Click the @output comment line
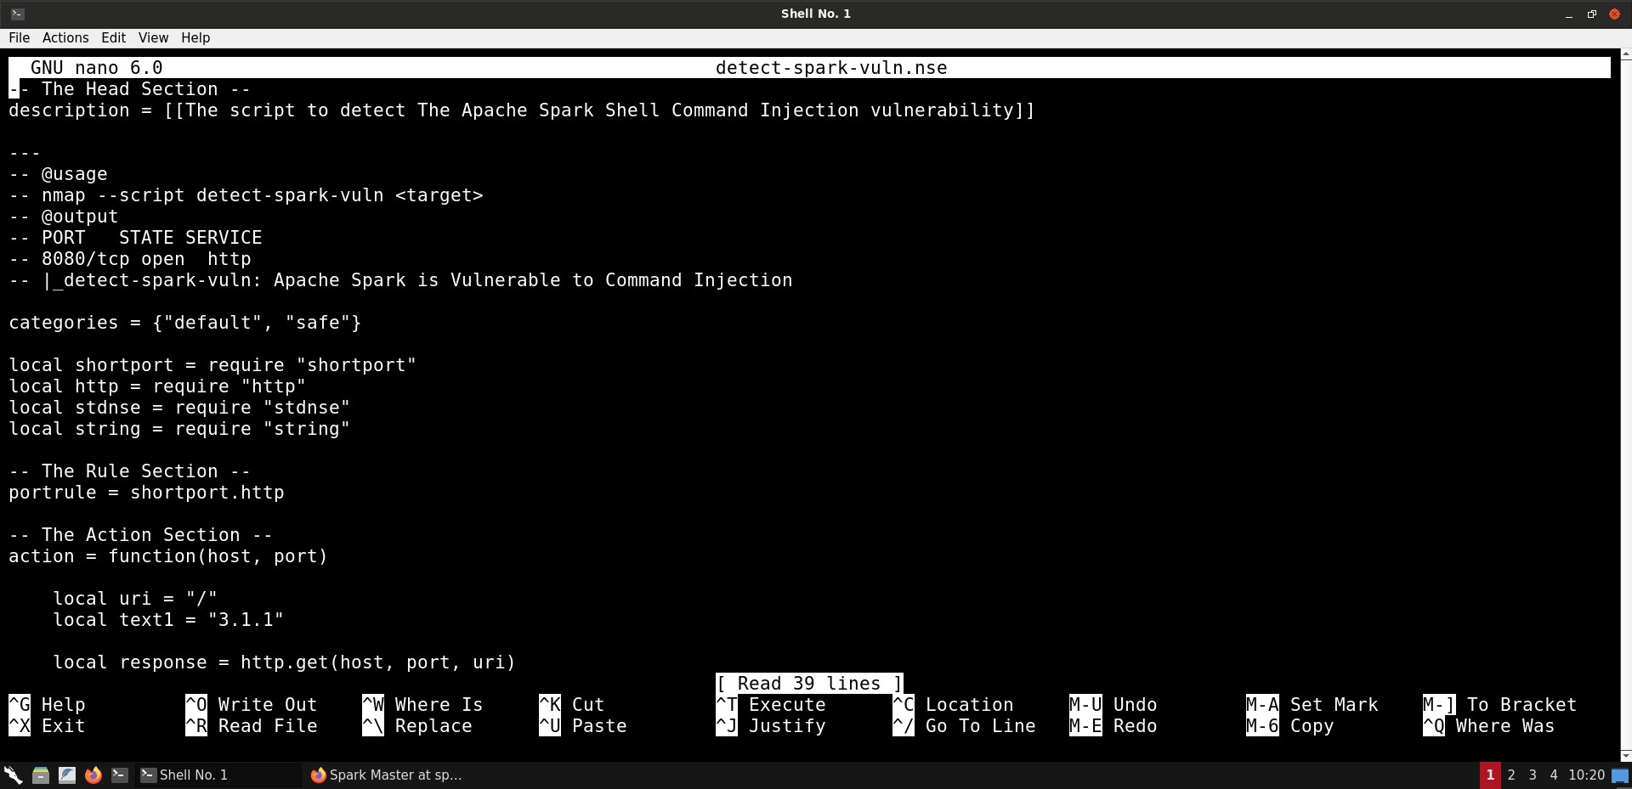The width and height of the screenshot is (1632, 789). (x=64, y=217)
